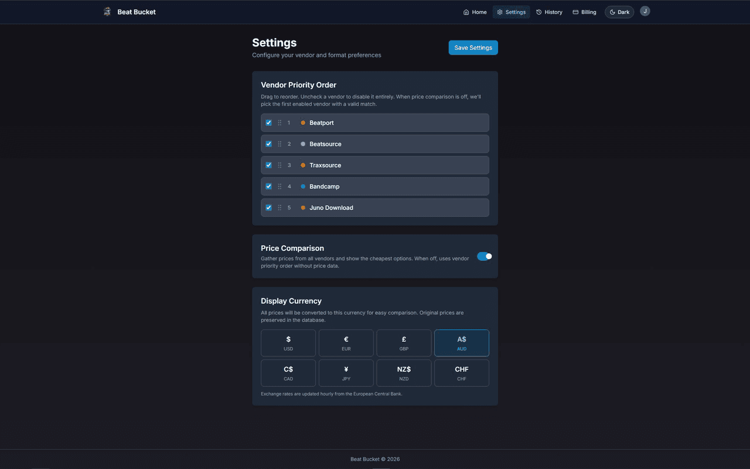Select CHF as display currency
The height and width of the screenshot is (469, 750).
click(462, 373)
